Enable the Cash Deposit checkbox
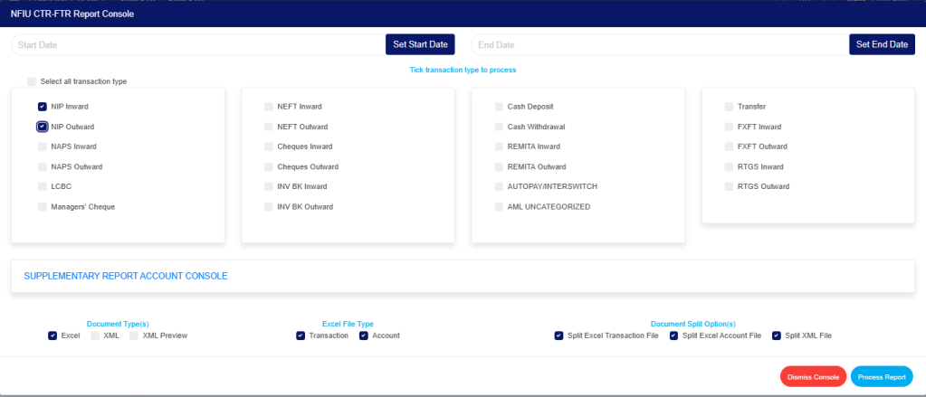Viewport: 926px width, 397px height. (x=499, y=107)
